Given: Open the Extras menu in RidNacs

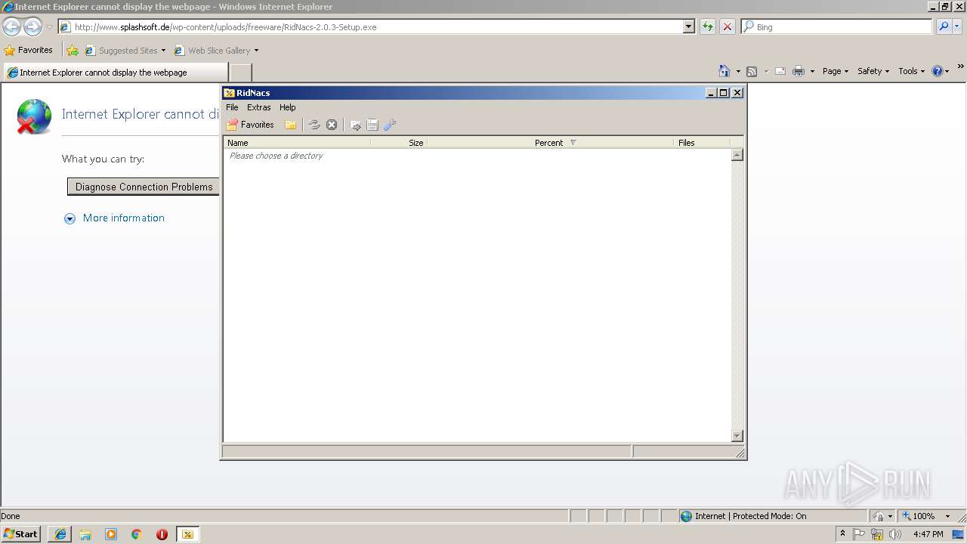Looking at the screenshot, I should point(258,107).
